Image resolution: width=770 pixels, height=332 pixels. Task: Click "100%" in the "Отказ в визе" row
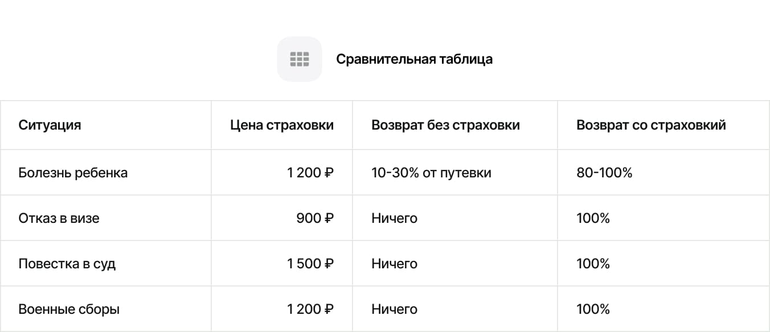tap(593, 218)
